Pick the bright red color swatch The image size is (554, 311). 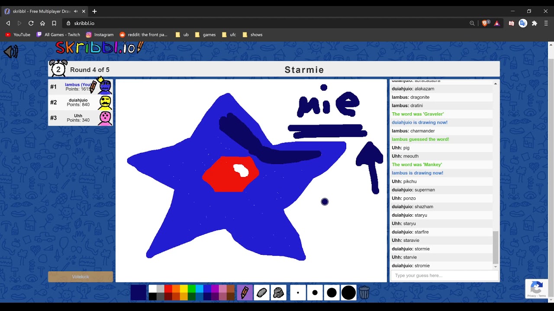tap(168, 289)
